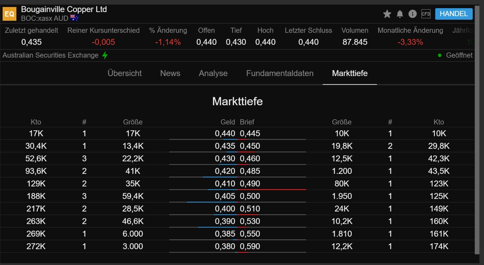Image resolution: width=484 pixels, height=265 pixels.
Task: Click the orange EQ equity badge
Action: click(x=9, y=14)
